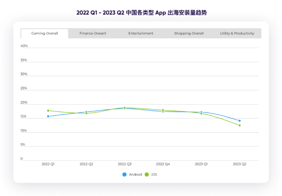Click the green iOS legend dot
The height and width of the screenshot is (196, 282).
146,174
